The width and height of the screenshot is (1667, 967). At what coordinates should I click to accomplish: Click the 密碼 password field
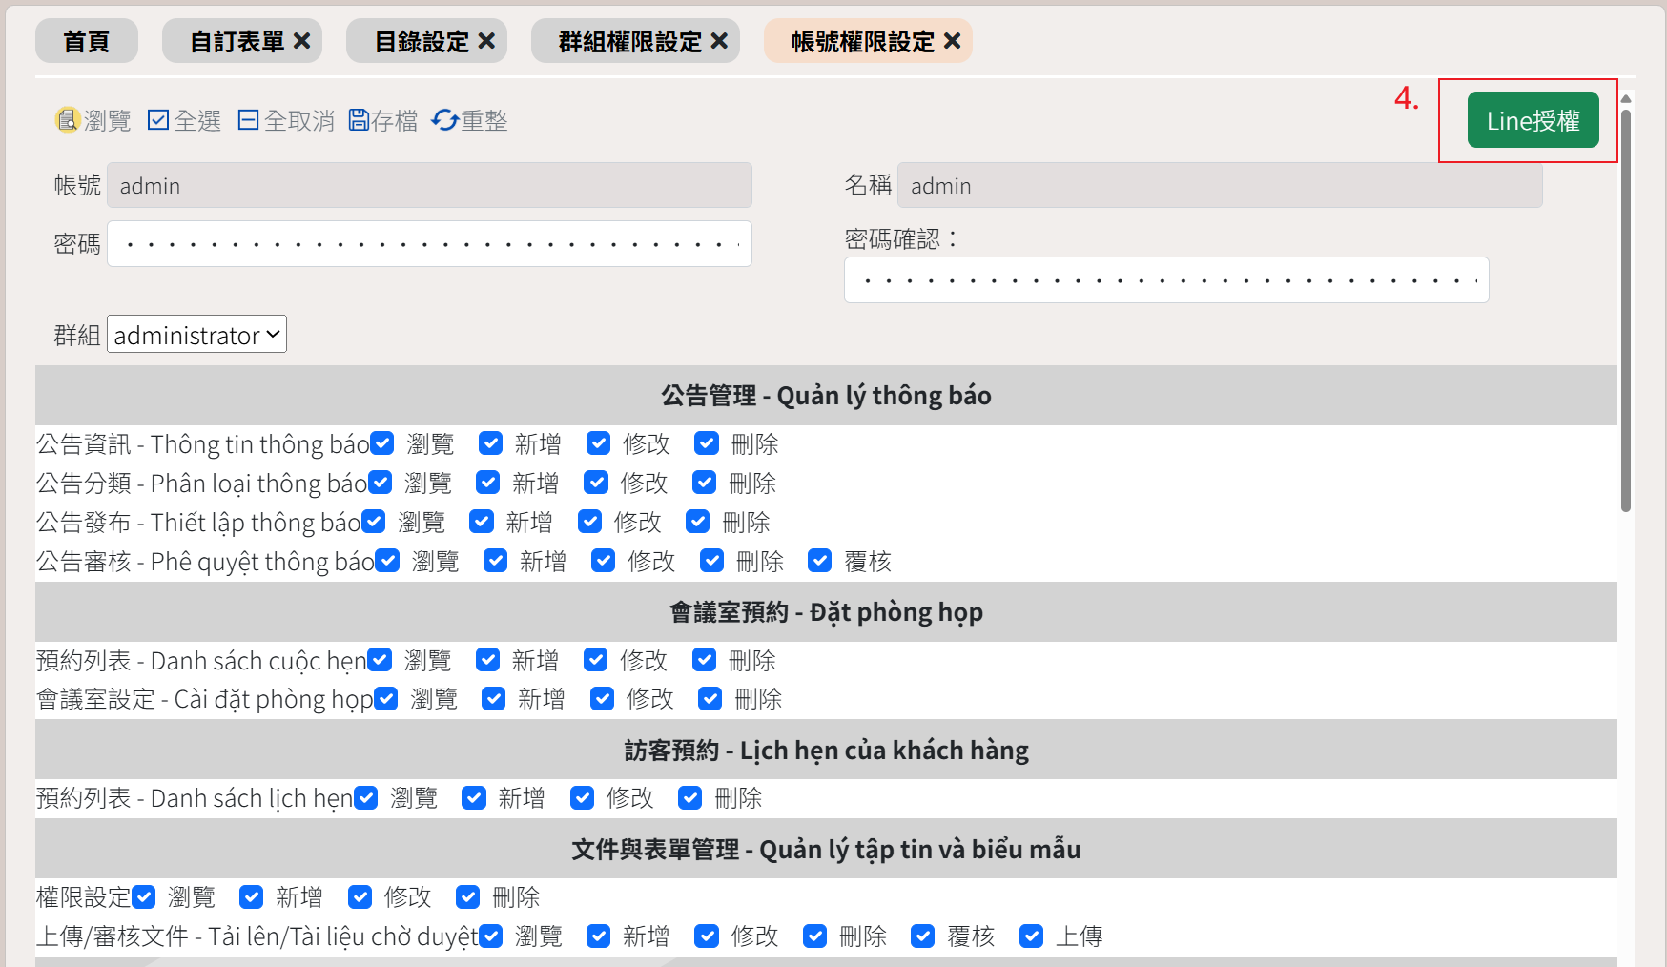click(x=429, y=244)
